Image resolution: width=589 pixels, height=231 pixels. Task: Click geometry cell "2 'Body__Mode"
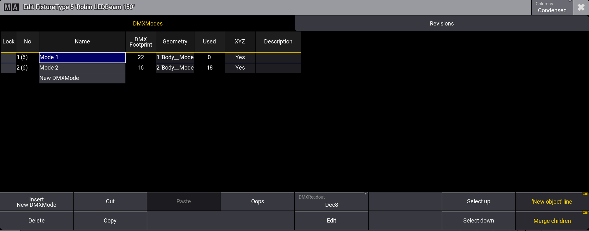point(175,68)
